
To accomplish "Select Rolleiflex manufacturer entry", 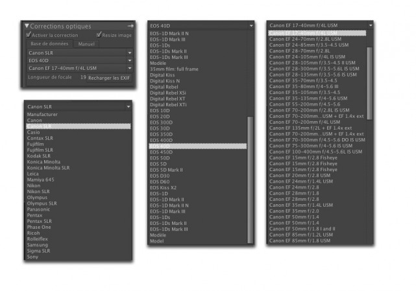I will pyautogui.click(x=38, y=239).
